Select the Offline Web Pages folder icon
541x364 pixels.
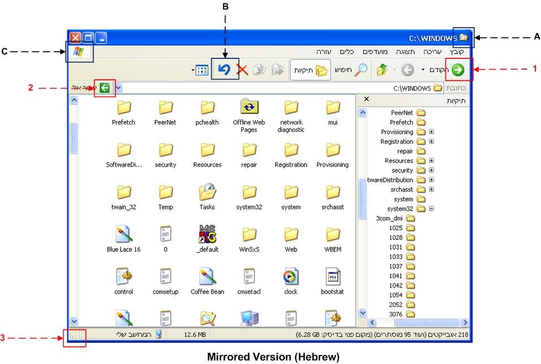point(249,107)
